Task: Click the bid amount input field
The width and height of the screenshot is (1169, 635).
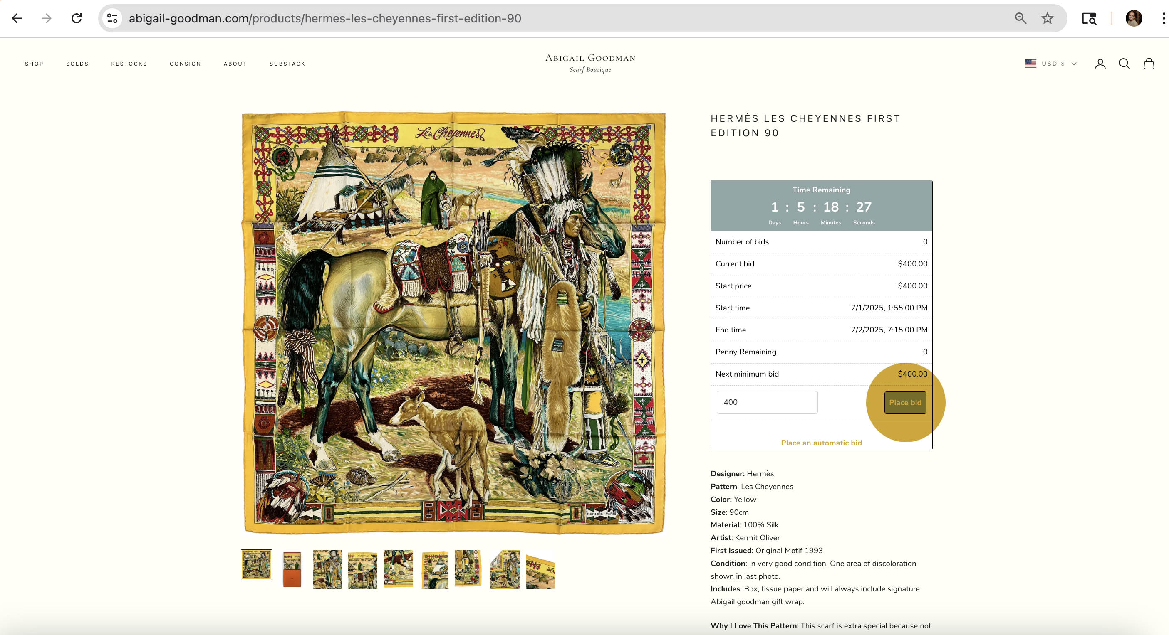Action: tap(766, 402)
